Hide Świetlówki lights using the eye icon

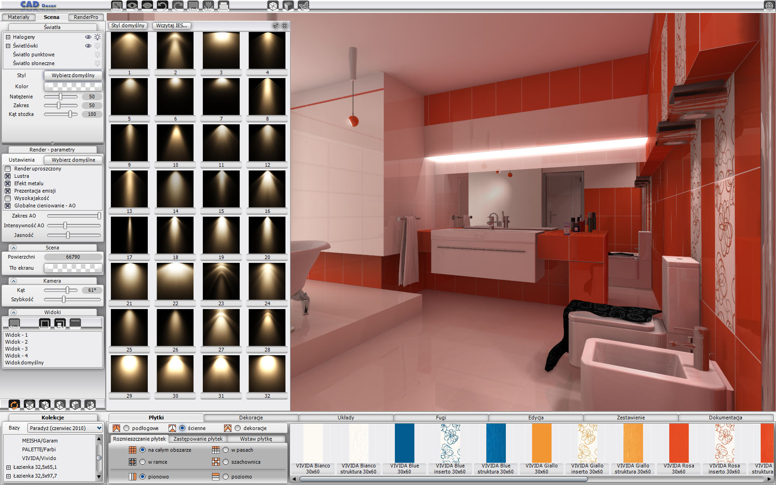pyautogui.click(x=88, y=46)
